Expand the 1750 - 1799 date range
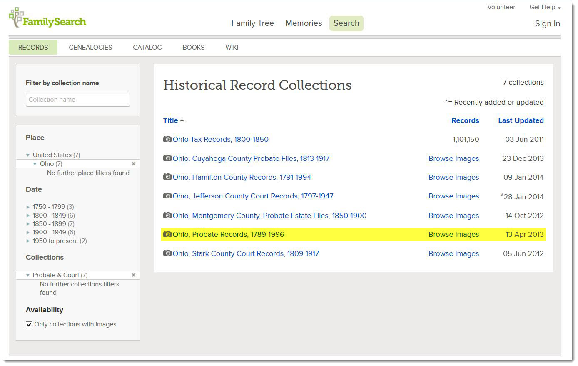Screen dimensions: 578x366 (x=28, y=207)
